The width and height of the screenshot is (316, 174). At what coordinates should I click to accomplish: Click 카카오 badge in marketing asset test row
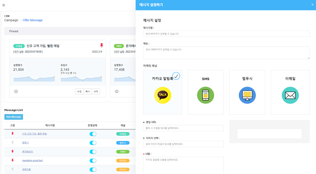[x=123, y=161]
